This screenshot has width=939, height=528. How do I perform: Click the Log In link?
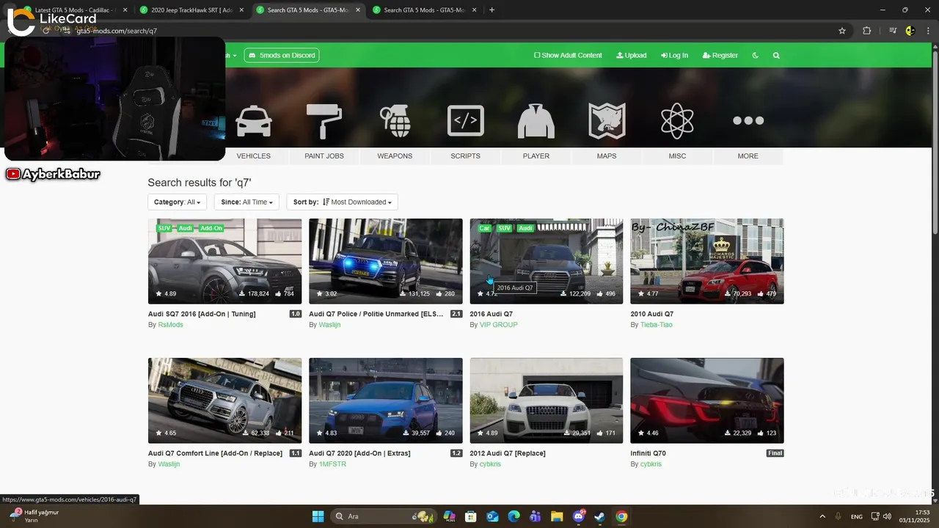click(x=674, y=55)
